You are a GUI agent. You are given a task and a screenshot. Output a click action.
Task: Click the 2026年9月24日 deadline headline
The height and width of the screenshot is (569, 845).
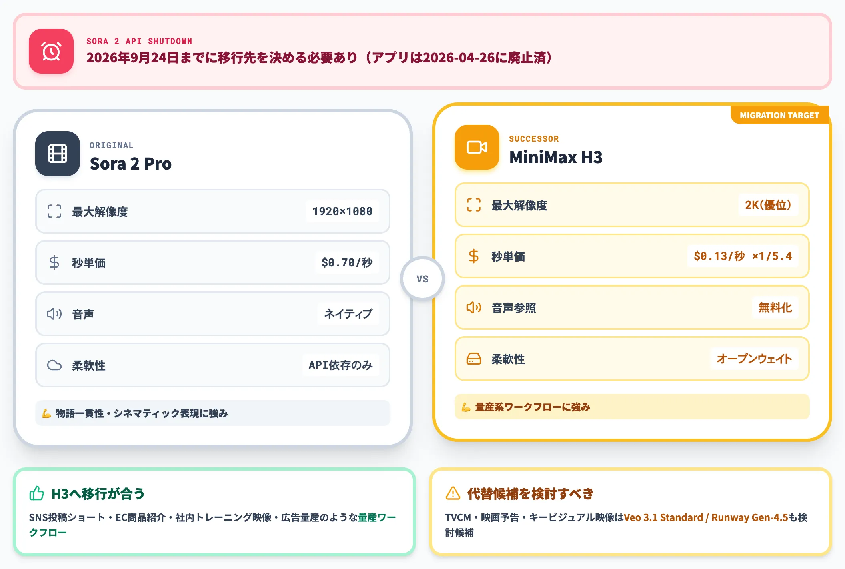(x=319, y=58)
